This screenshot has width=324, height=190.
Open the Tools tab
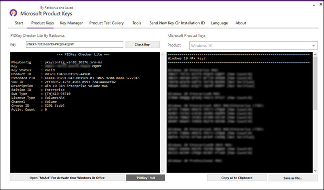click(x=137, y=23)
